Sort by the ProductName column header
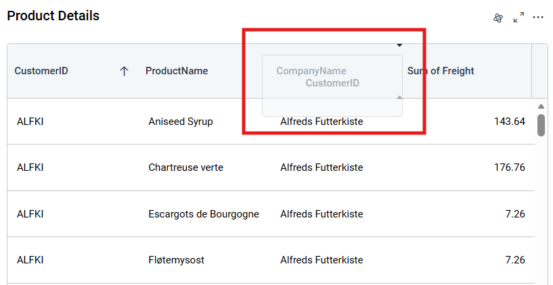 (177, 71)
